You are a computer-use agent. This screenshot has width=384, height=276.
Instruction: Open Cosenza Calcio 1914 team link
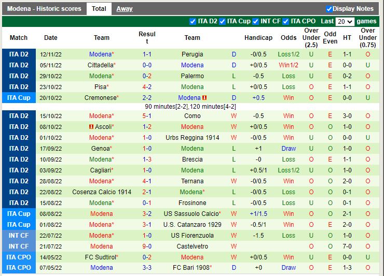pyautogui.click(x=102, y=192)
